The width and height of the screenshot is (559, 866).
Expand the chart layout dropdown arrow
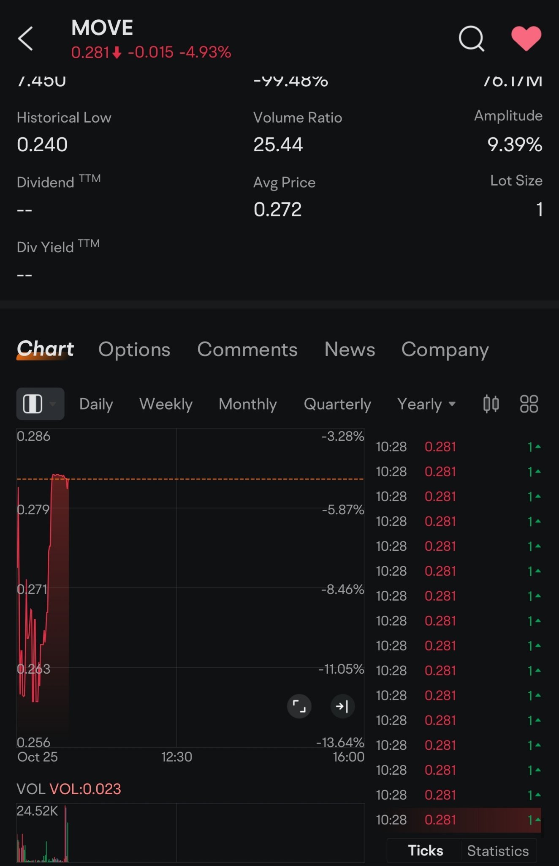53,404
